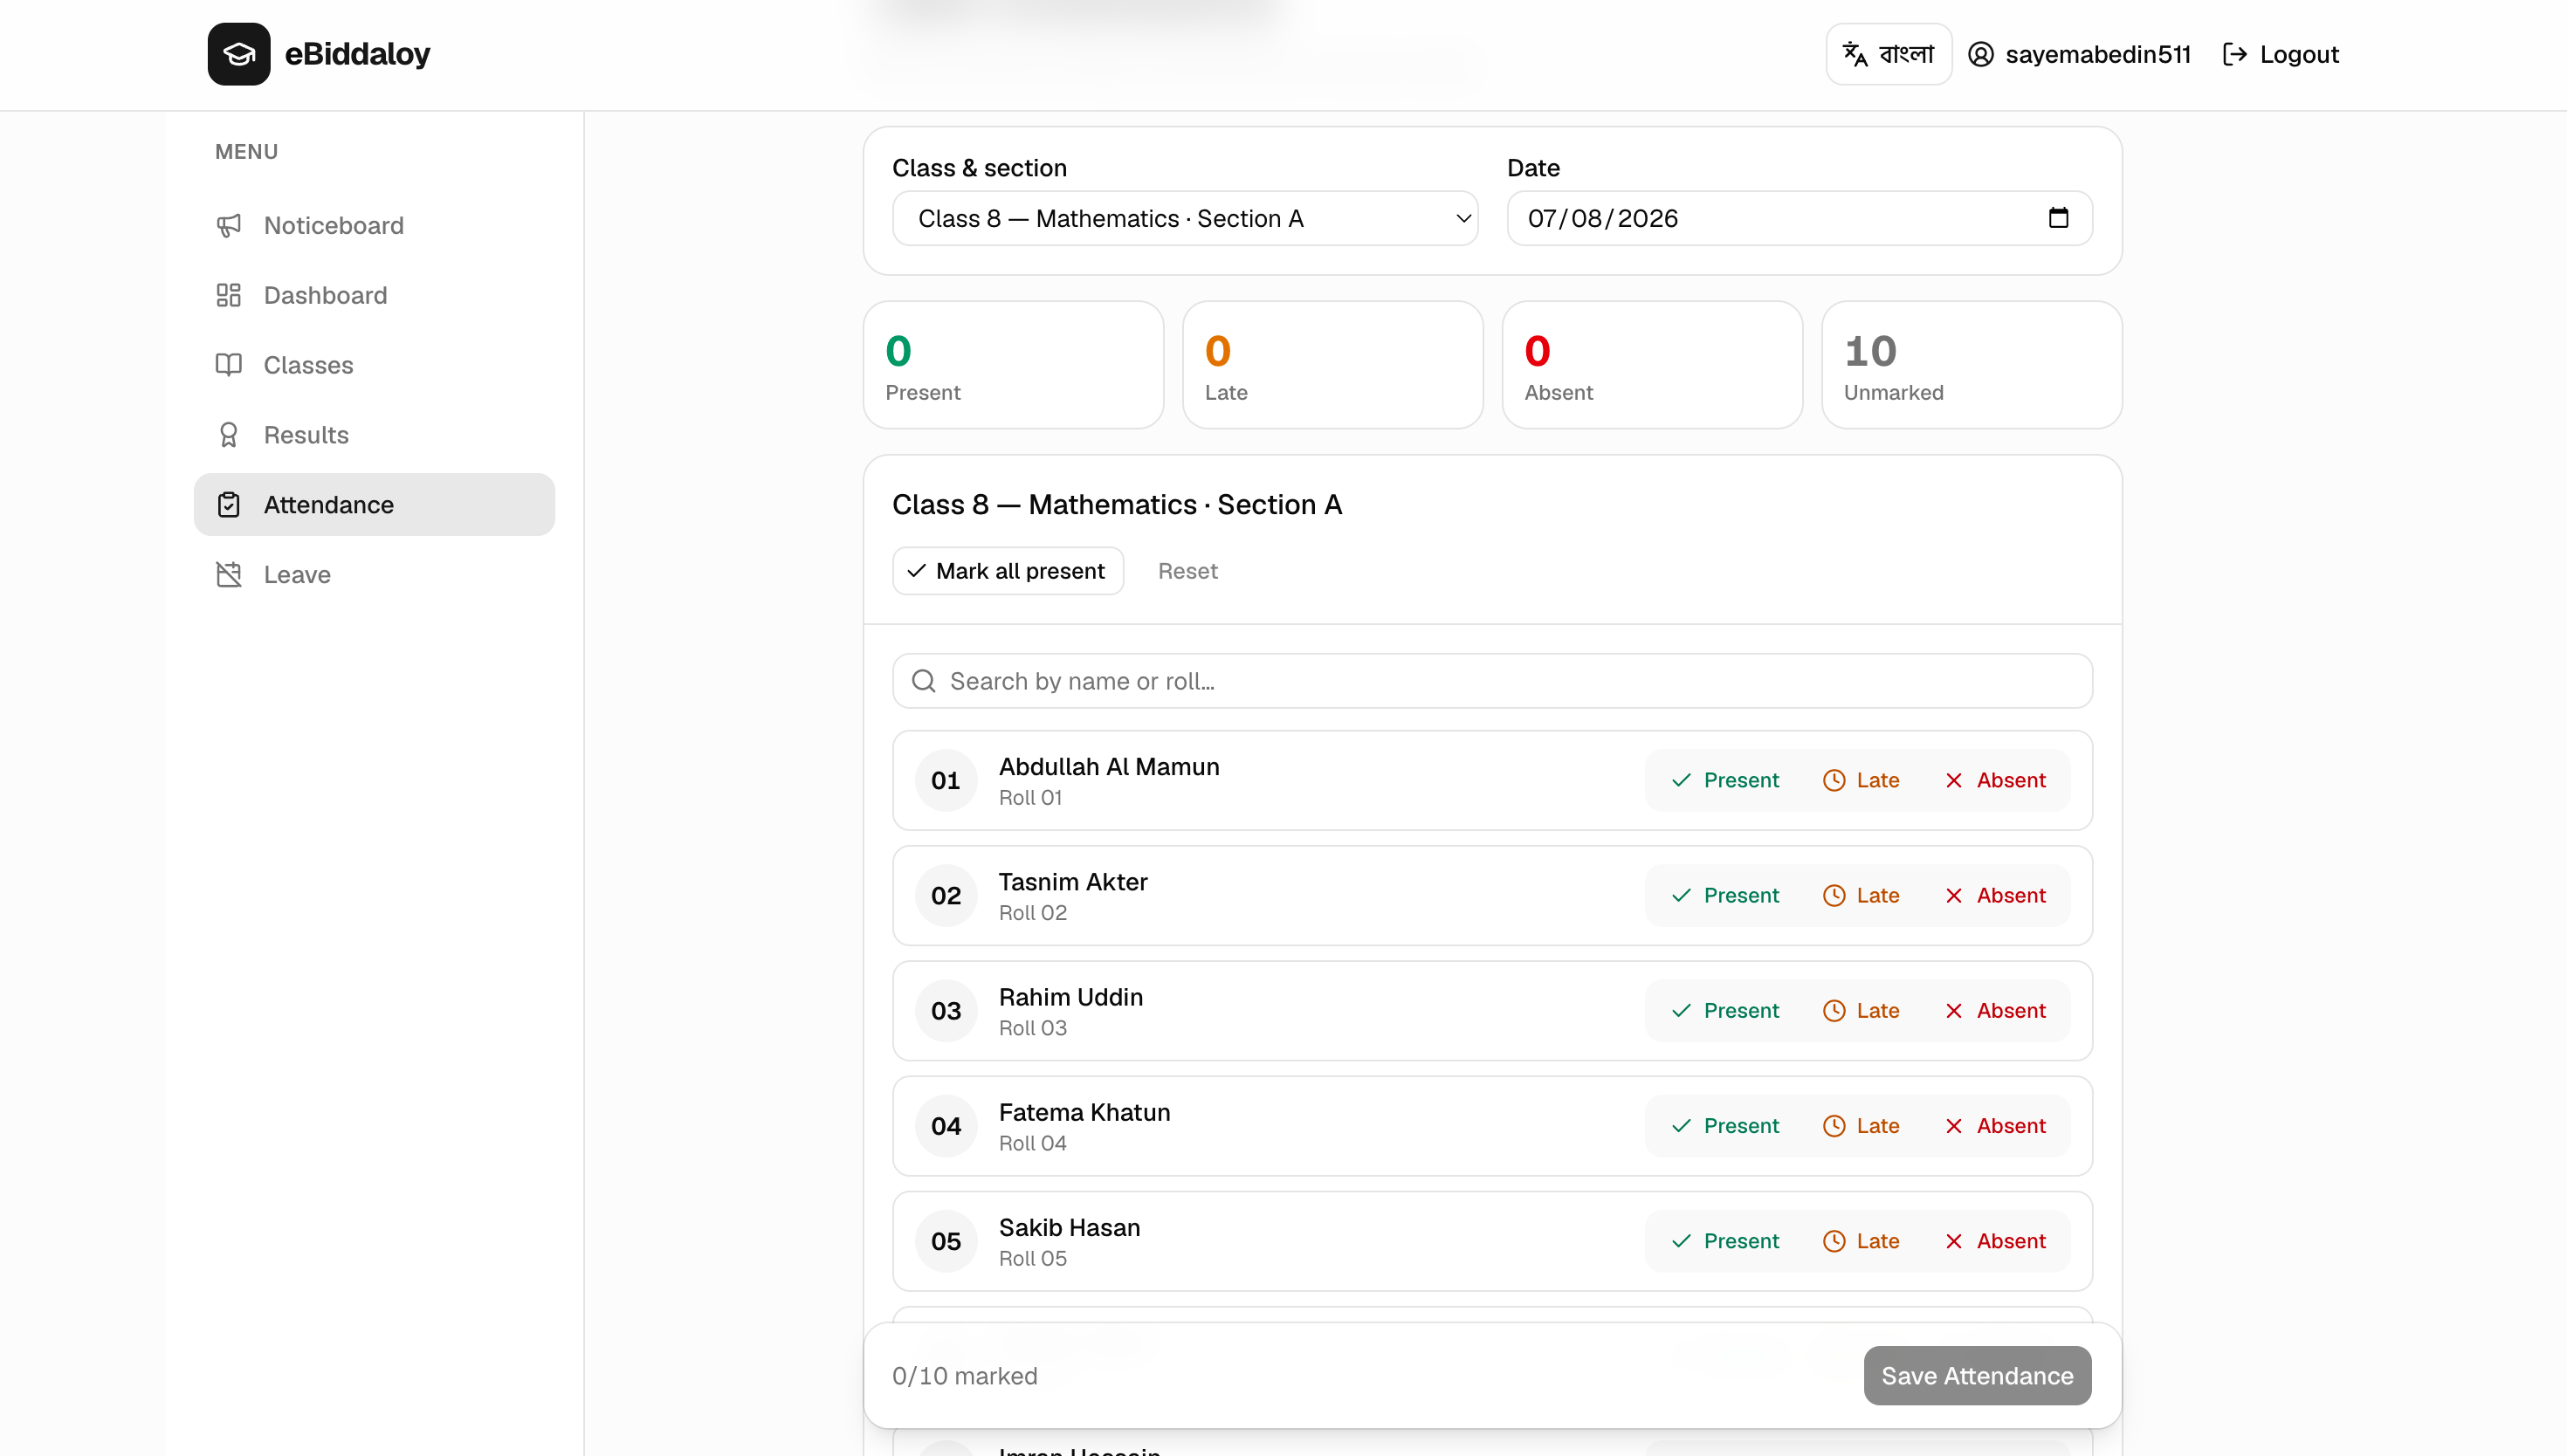The image size is (2567, 1456).
Task: Go to Dashboard menu item
Action: [374, 295]
